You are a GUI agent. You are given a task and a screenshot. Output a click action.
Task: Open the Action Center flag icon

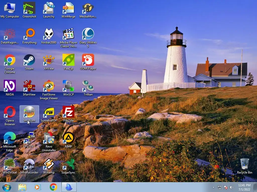coord(226,187)
